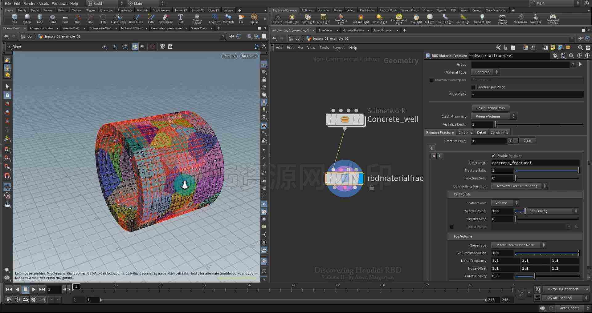The image size is (592, 313).
Task: Open the Key All Channels dropdown
Action: (566, 298)
